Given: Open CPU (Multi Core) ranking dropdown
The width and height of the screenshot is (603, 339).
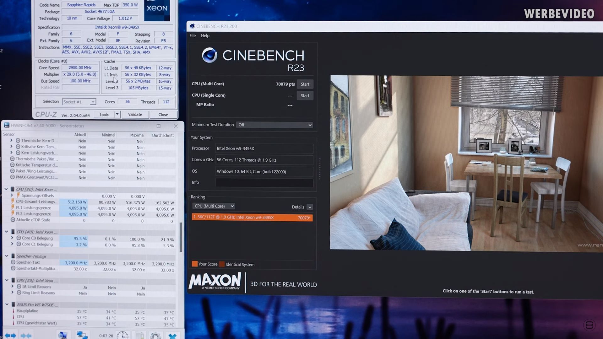Looking at the screenshot, I should pos(214,206).
